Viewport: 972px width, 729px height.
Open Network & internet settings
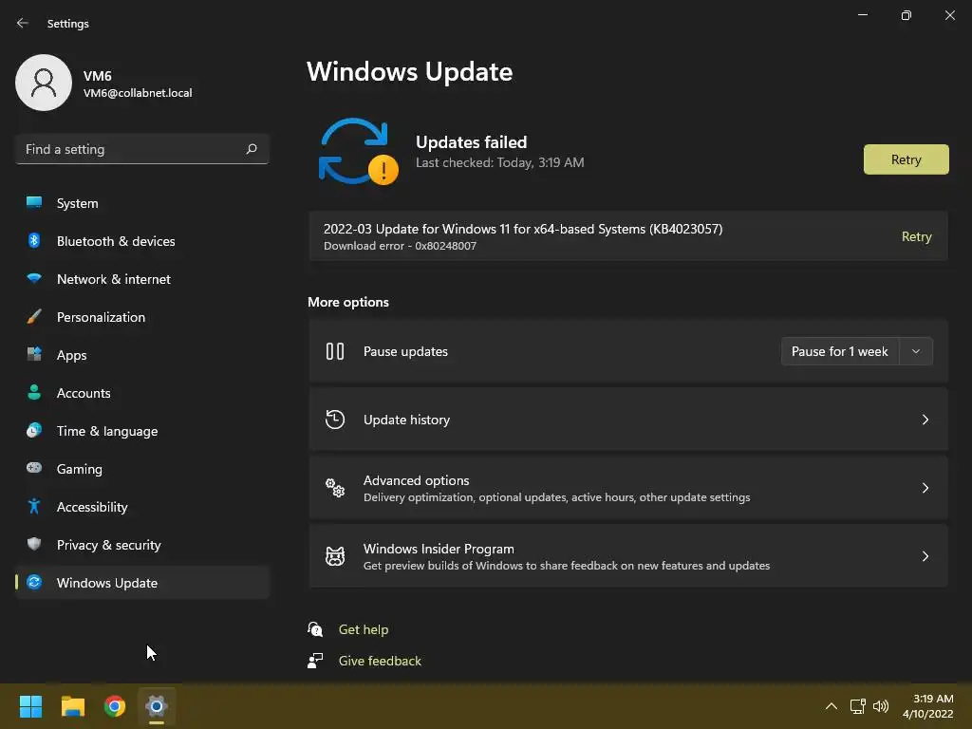pos(142,278)
